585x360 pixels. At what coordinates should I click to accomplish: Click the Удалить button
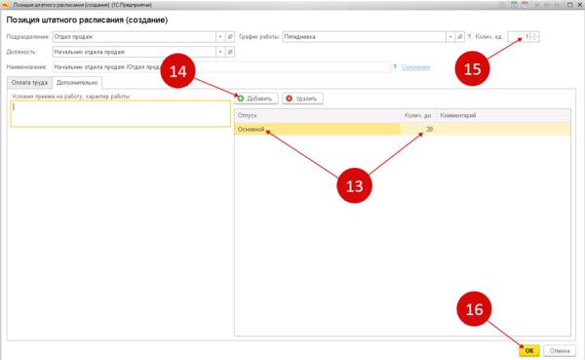pos(302,99)
